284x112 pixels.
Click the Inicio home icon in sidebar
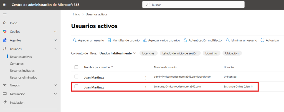coord(5,23)
